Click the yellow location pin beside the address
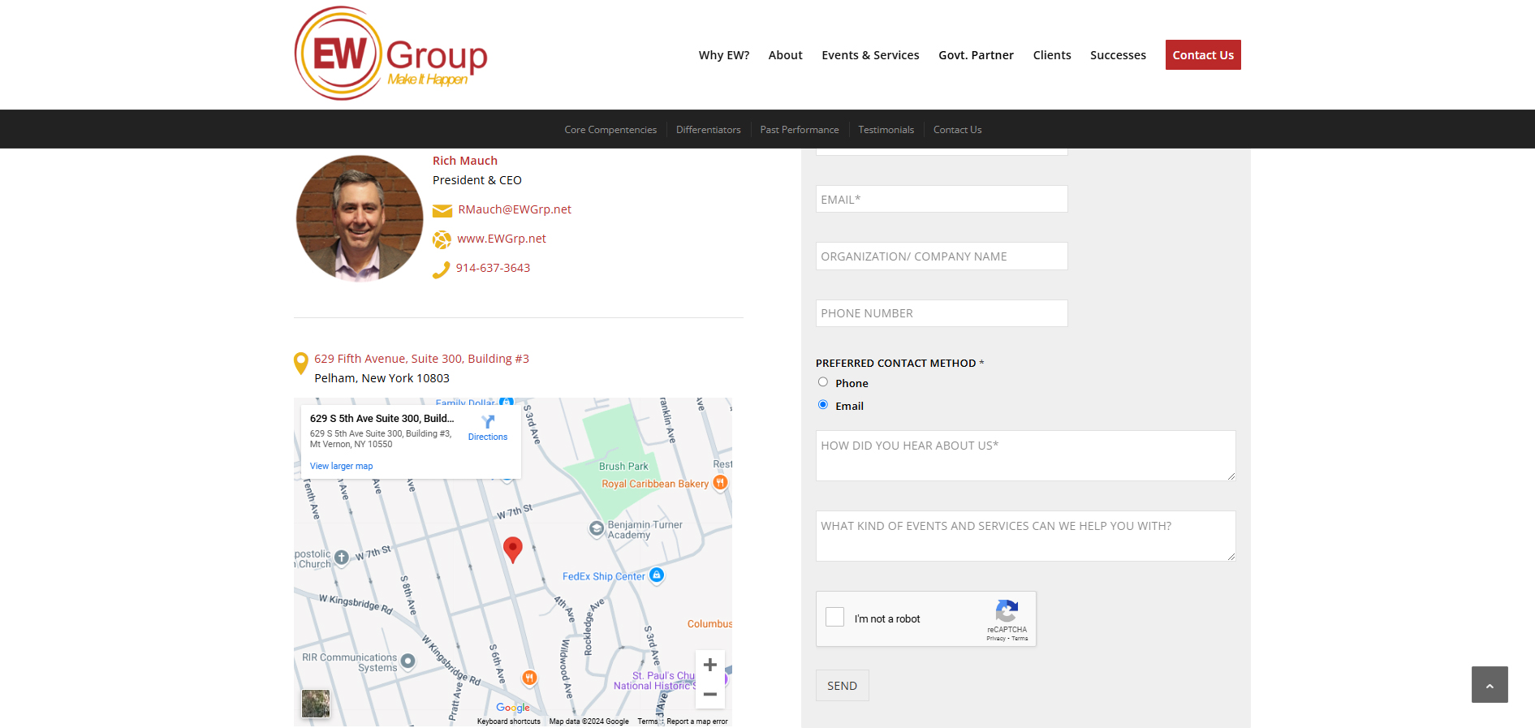This screenshot has width=1535, height=728. click(x=300, y=363)
